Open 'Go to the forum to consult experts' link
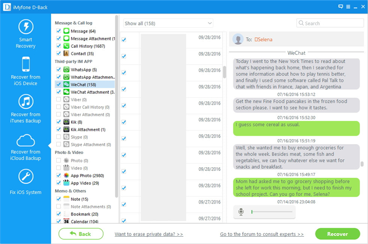Image resolution: width=368 pixels, height=244 pixels. pyautogui.click(x=262, y=234)
